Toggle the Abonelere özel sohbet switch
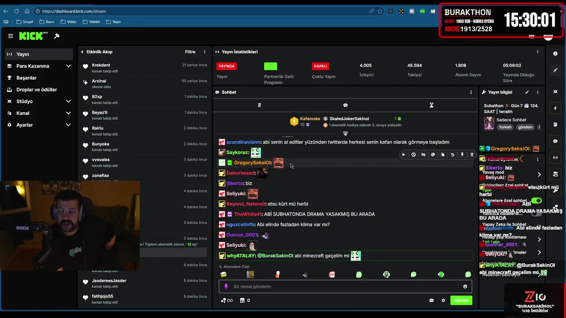 (536, 201)
